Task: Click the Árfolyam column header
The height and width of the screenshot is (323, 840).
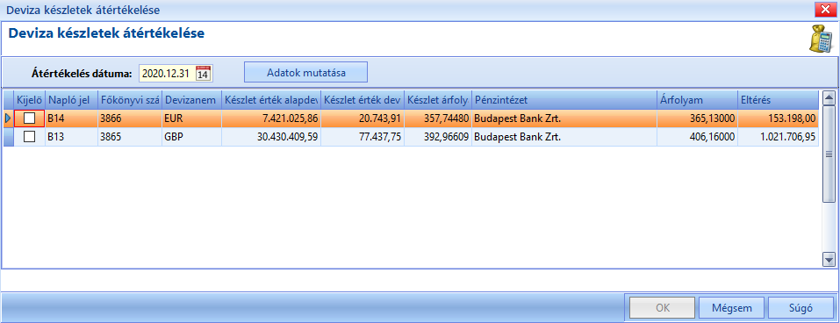Action: click(697, 100)
